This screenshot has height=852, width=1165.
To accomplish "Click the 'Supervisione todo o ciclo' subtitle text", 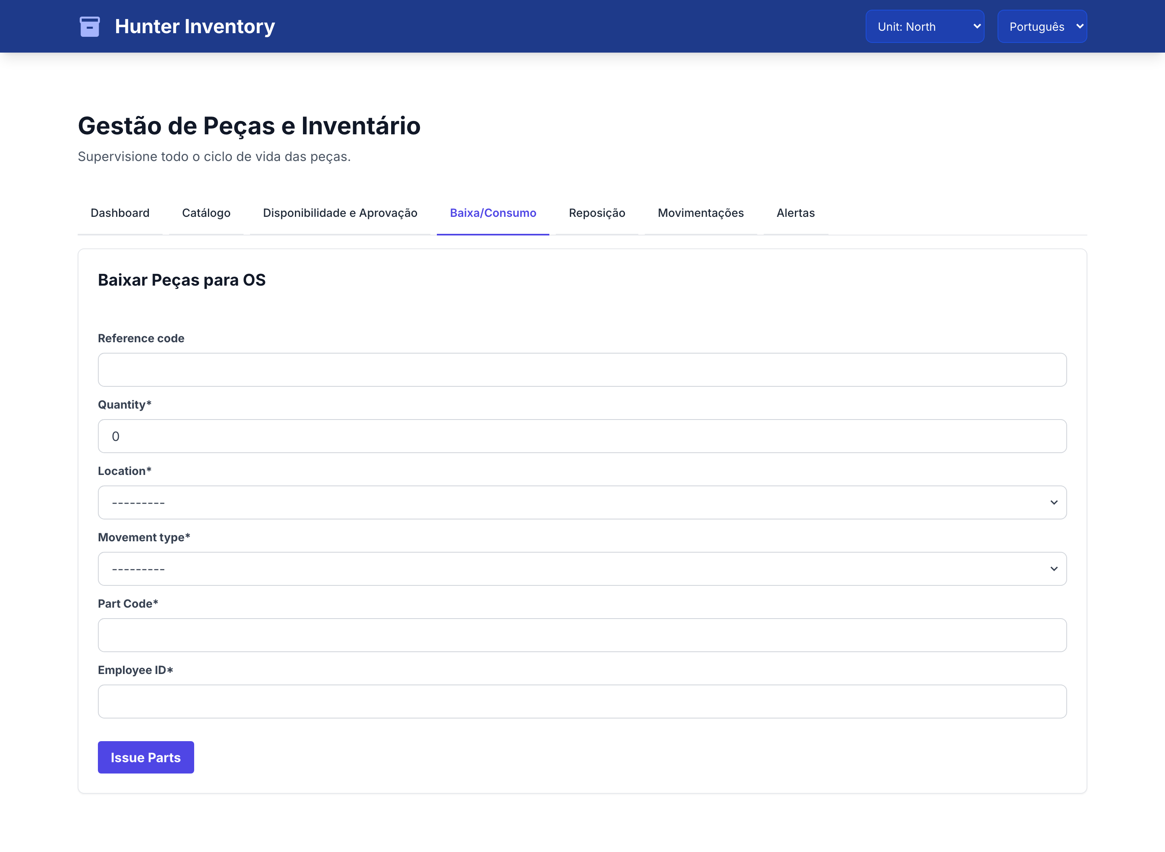I will point(214,157).
